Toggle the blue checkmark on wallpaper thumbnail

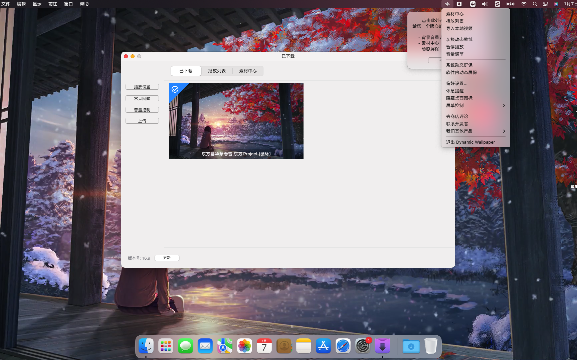tap(175, 89)
